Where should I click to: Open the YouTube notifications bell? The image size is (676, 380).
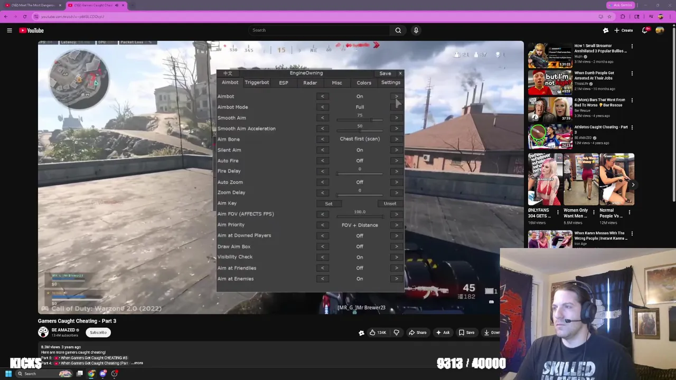point(645,30)
